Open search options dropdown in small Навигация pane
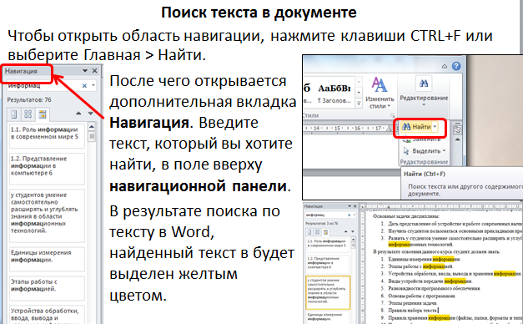 (x=354, y=215)
